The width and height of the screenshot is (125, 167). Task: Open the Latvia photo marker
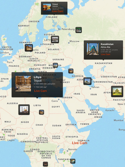coord(55,39)
